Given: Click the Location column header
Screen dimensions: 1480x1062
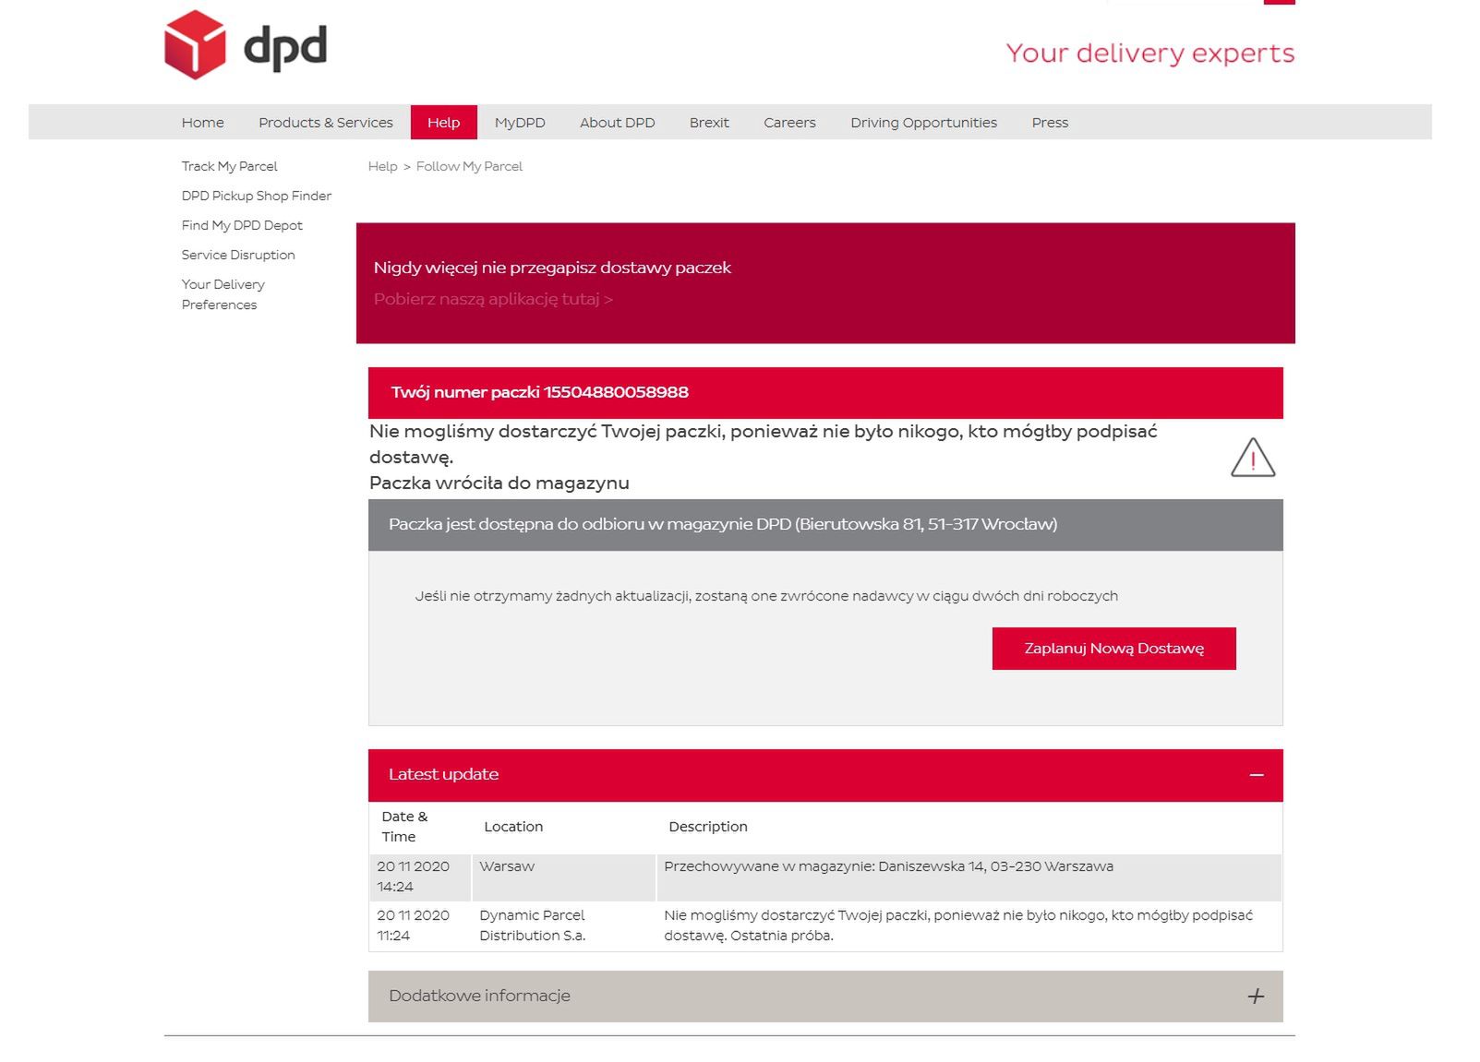Looking at the screenshot, I should pyautogui.click(x=513, y=827).
